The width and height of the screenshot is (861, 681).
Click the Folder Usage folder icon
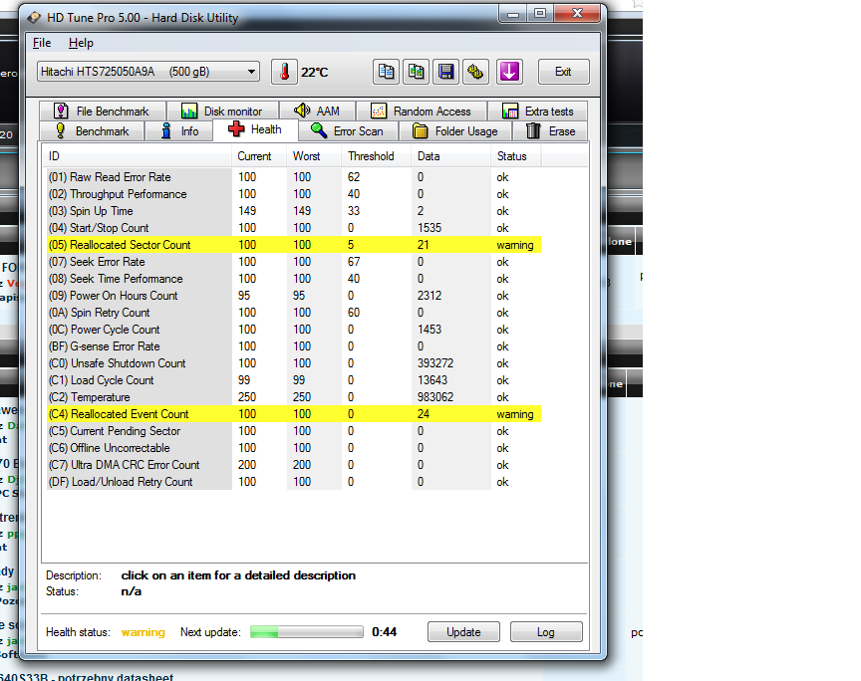coord(421,131)
